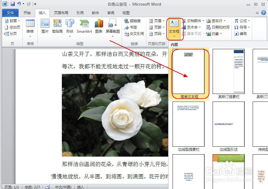This screenshot has height=189, width=268.
Task: Expand the 公式 dropdown arrow
Action: click(249, 21)
